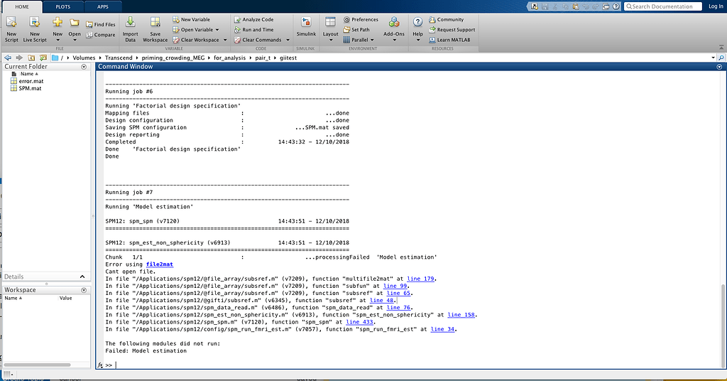Image resolution: width=727 pixels, height=381 pixels.
Task: Click Find Files in toolstrip
Action: [x=101, y=25]
